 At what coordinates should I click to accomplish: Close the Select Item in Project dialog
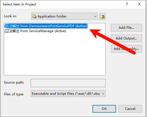[x=139, y=4]
